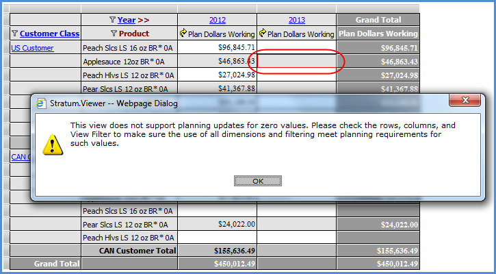Click the 2012 Plan Dollars Working arrow icon
The image size is (496, 274).
point(183,34)
